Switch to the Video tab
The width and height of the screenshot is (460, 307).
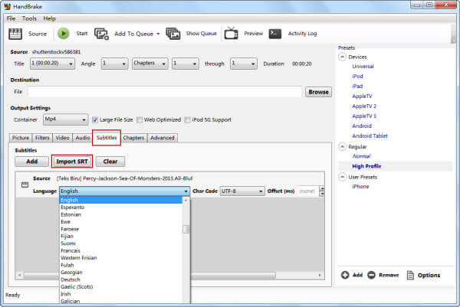pos(62,138)
